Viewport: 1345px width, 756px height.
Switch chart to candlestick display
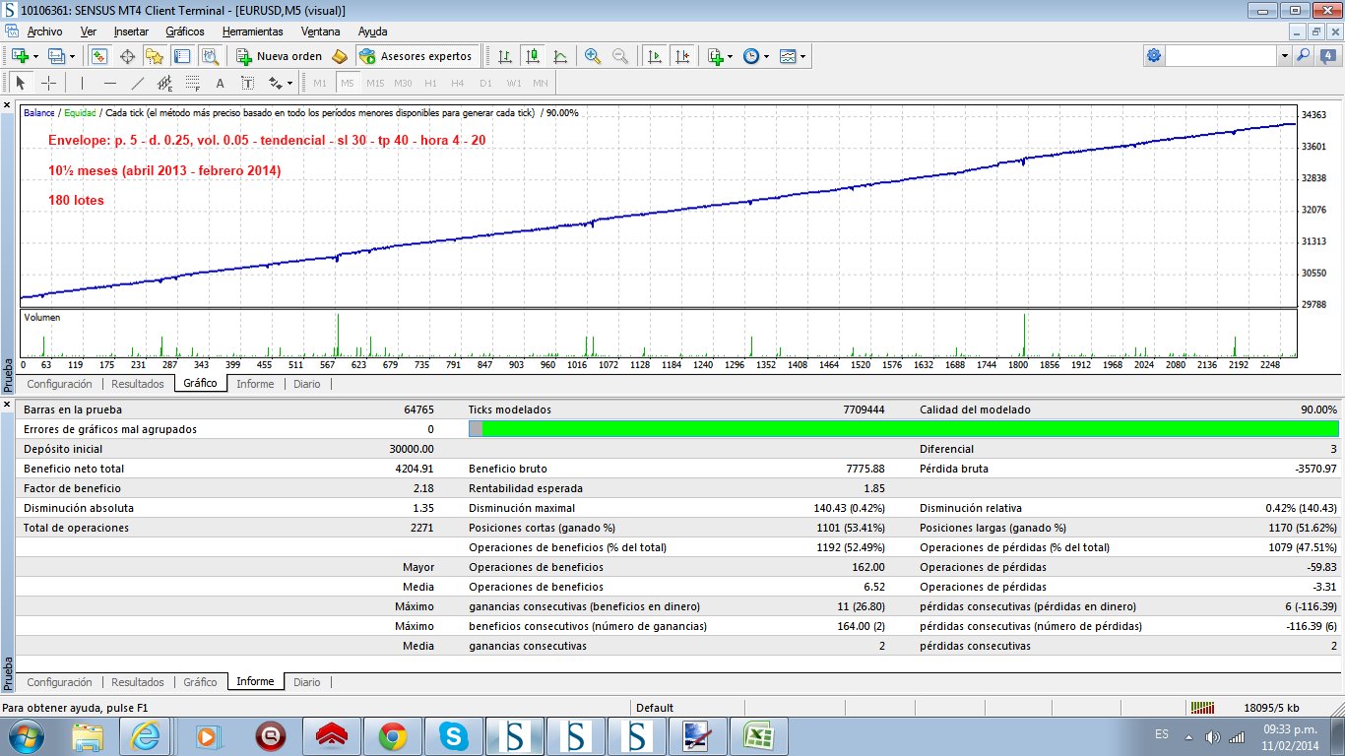(532, 56)
